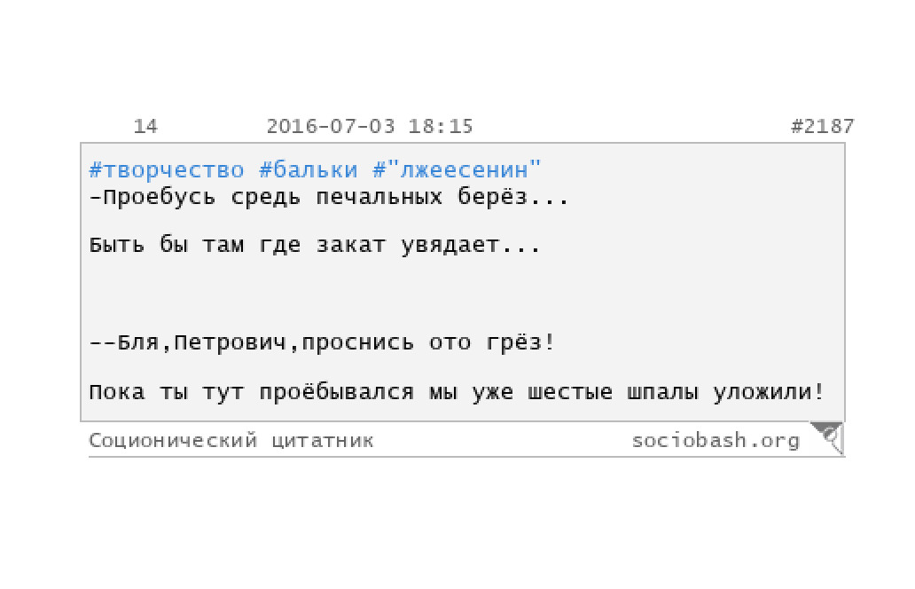
Task: Click the word увядает... in the second line
Action: click(471, 245)
